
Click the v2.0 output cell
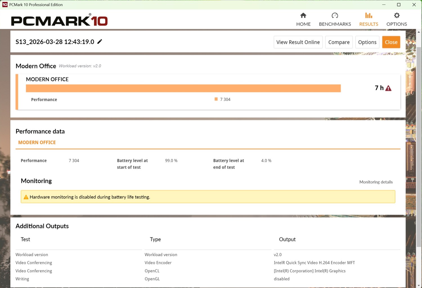[x=278, y=255]
